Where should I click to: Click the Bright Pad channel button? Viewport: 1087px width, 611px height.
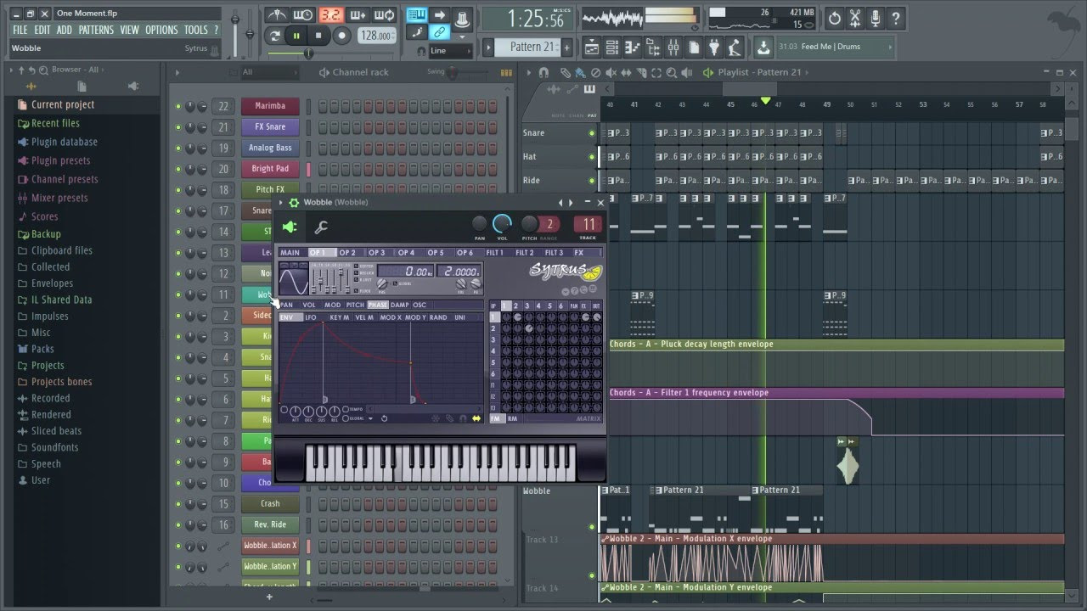click(270, 169)
